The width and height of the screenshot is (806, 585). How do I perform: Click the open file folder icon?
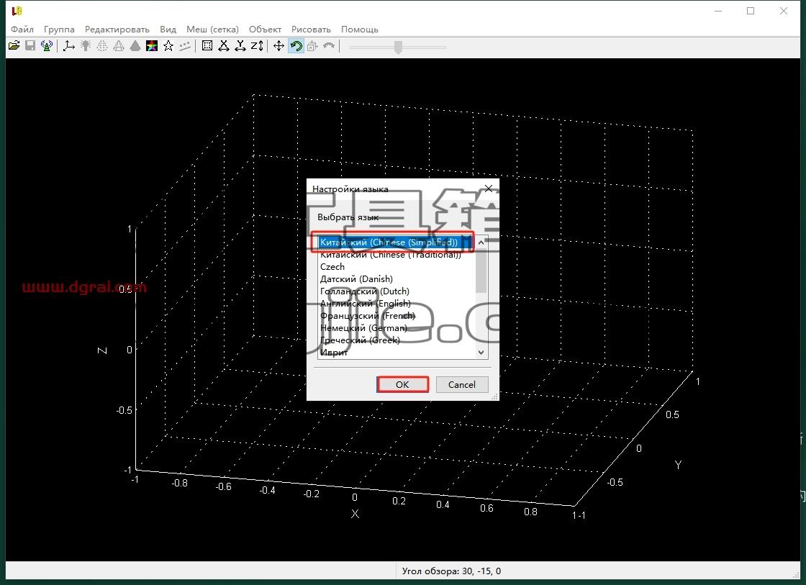coord(14,46)
